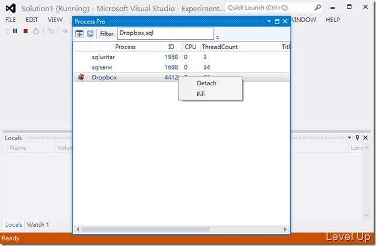Choose Kill from the context menu
The height and width of the screenshot is (246, 376).
tap(210, 93)
